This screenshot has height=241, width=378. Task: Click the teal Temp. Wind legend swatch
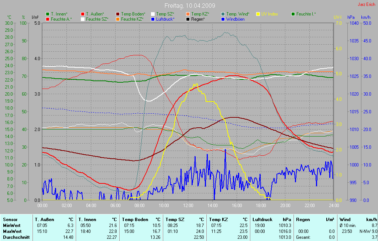(223, 14)
